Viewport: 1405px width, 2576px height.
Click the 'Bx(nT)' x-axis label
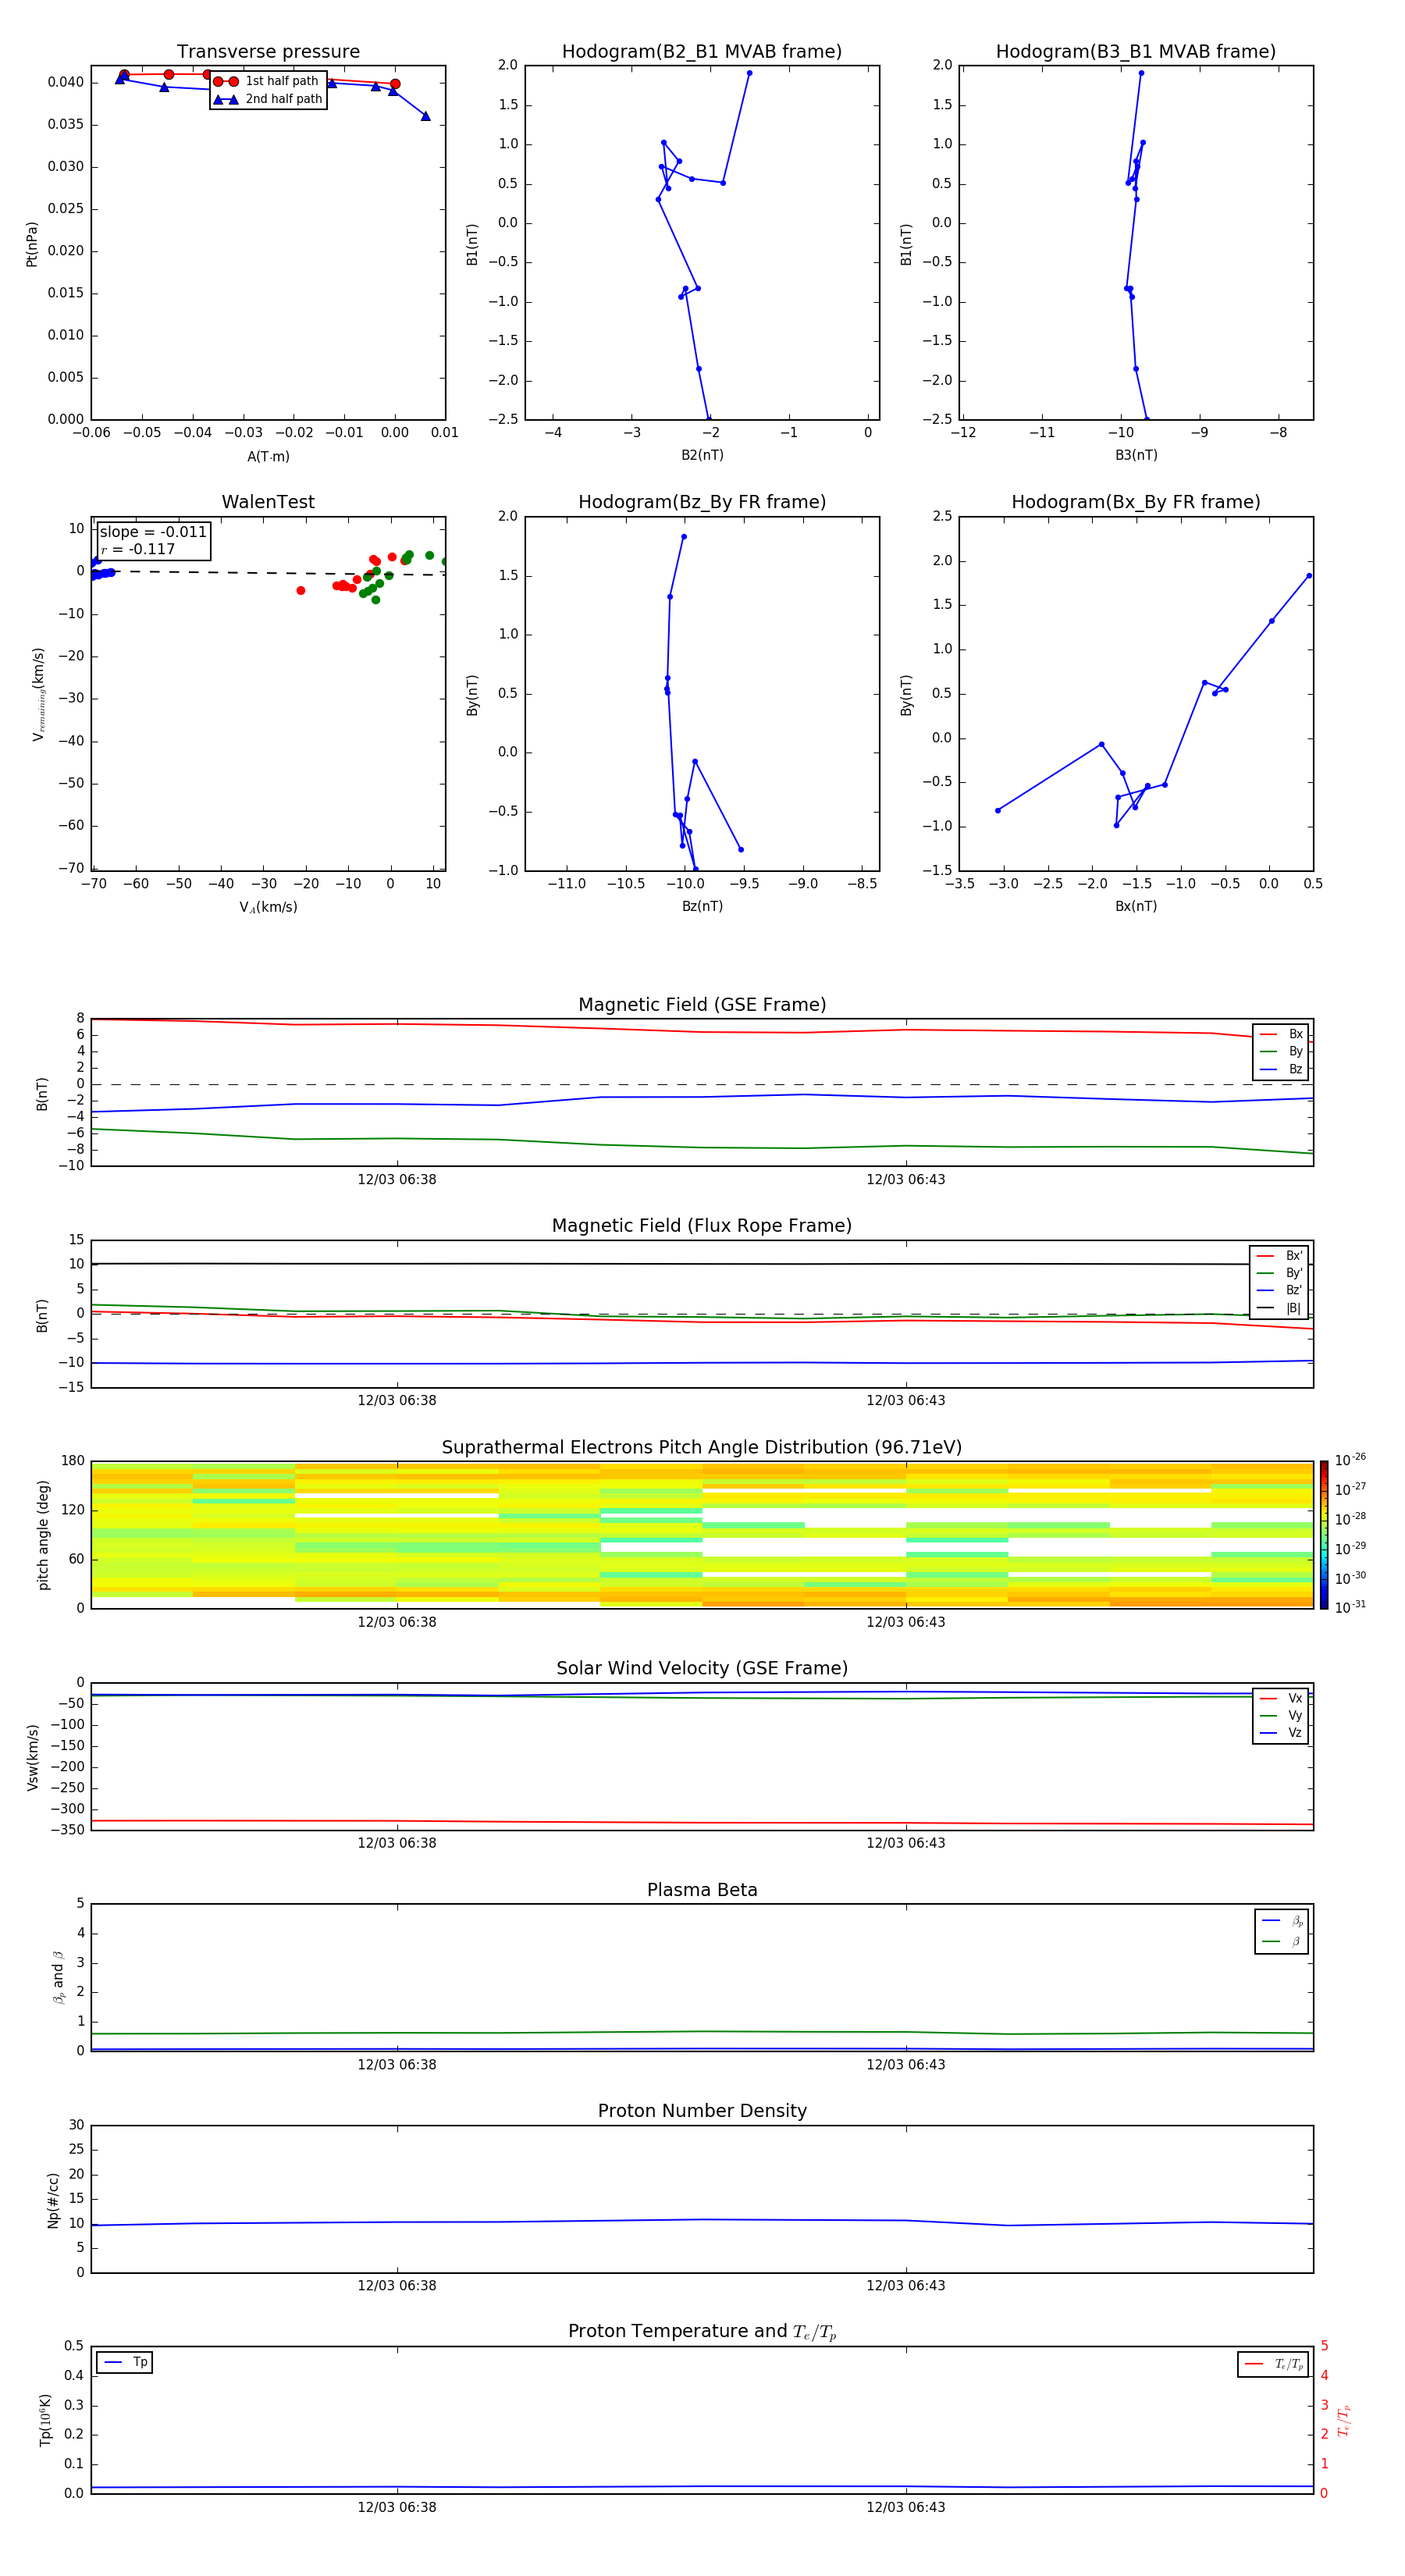1136,906
